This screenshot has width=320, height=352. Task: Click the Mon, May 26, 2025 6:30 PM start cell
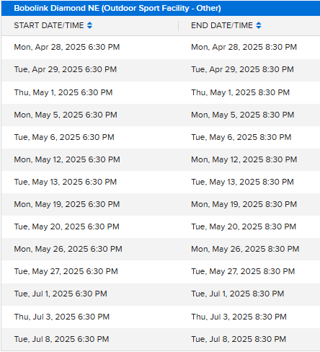(x=68, y=249)
